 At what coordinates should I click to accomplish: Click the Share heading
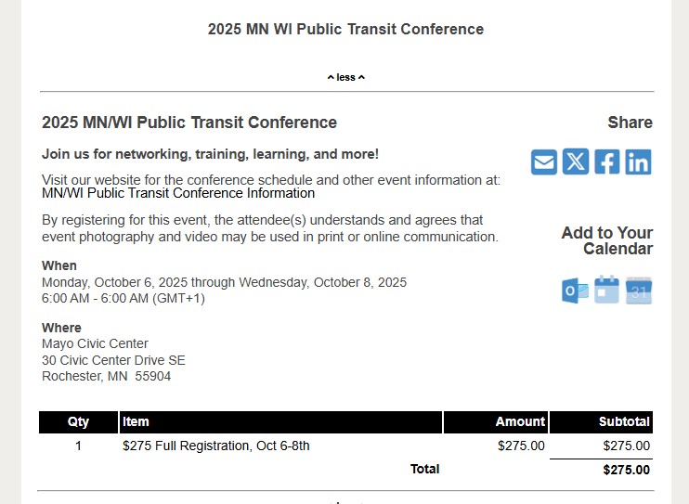[630, 123]
